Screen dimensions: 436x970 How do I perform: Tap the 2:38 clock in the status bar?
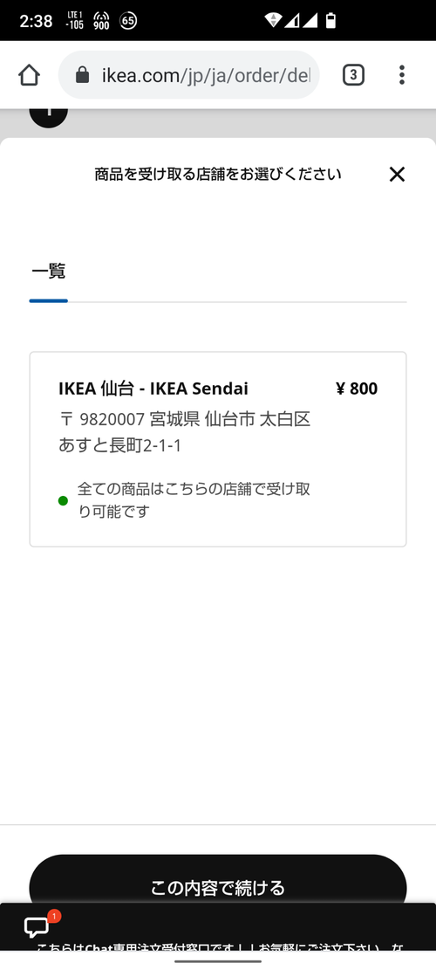36,21
